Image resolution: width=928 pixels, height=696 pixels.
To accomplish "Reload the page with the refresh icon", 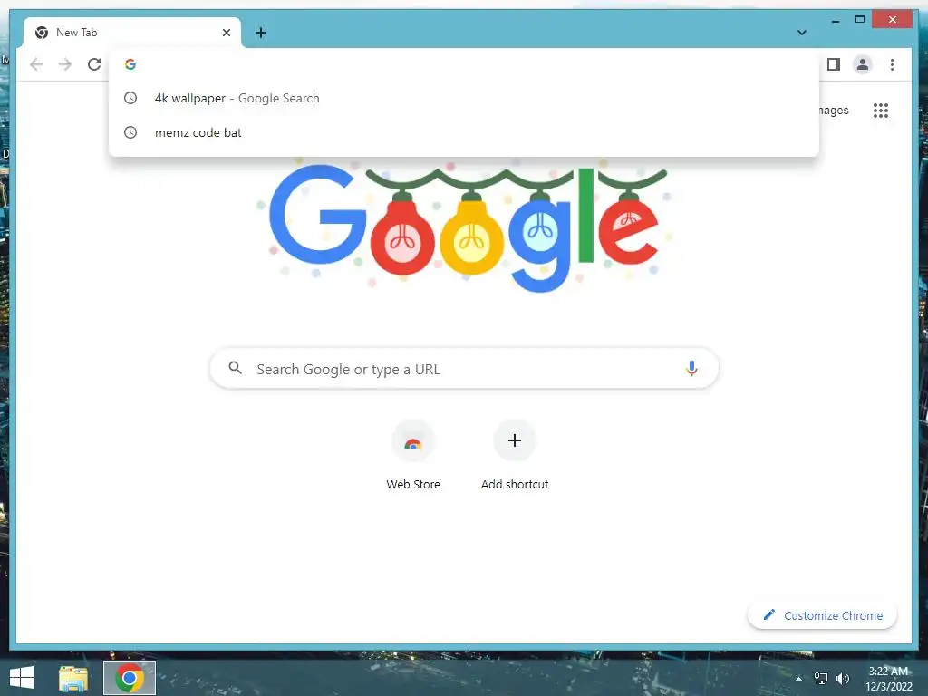I will (94, 64).
